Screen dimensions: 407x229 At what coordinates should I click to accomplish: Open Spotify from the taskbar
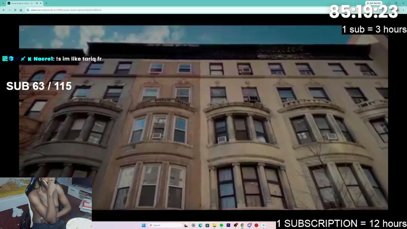click(221, 226)
